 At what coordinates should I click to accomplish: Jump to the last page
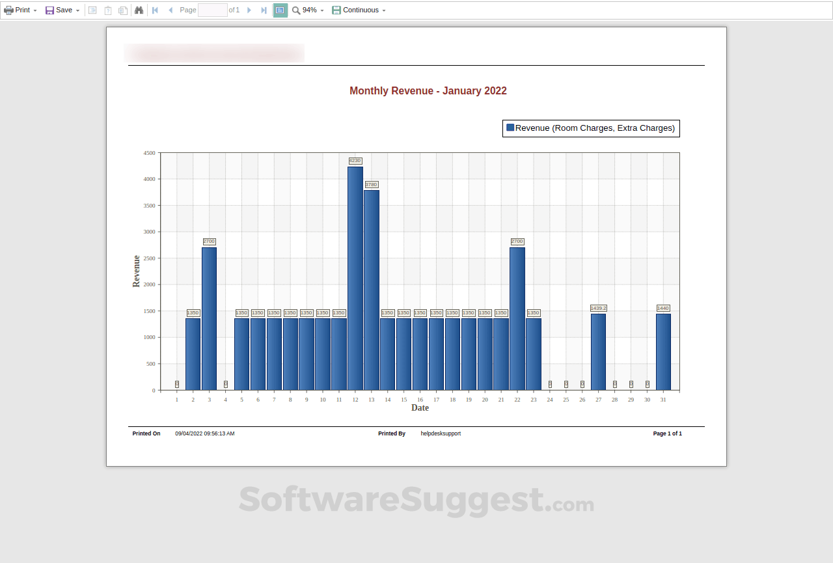coord(264,10)
